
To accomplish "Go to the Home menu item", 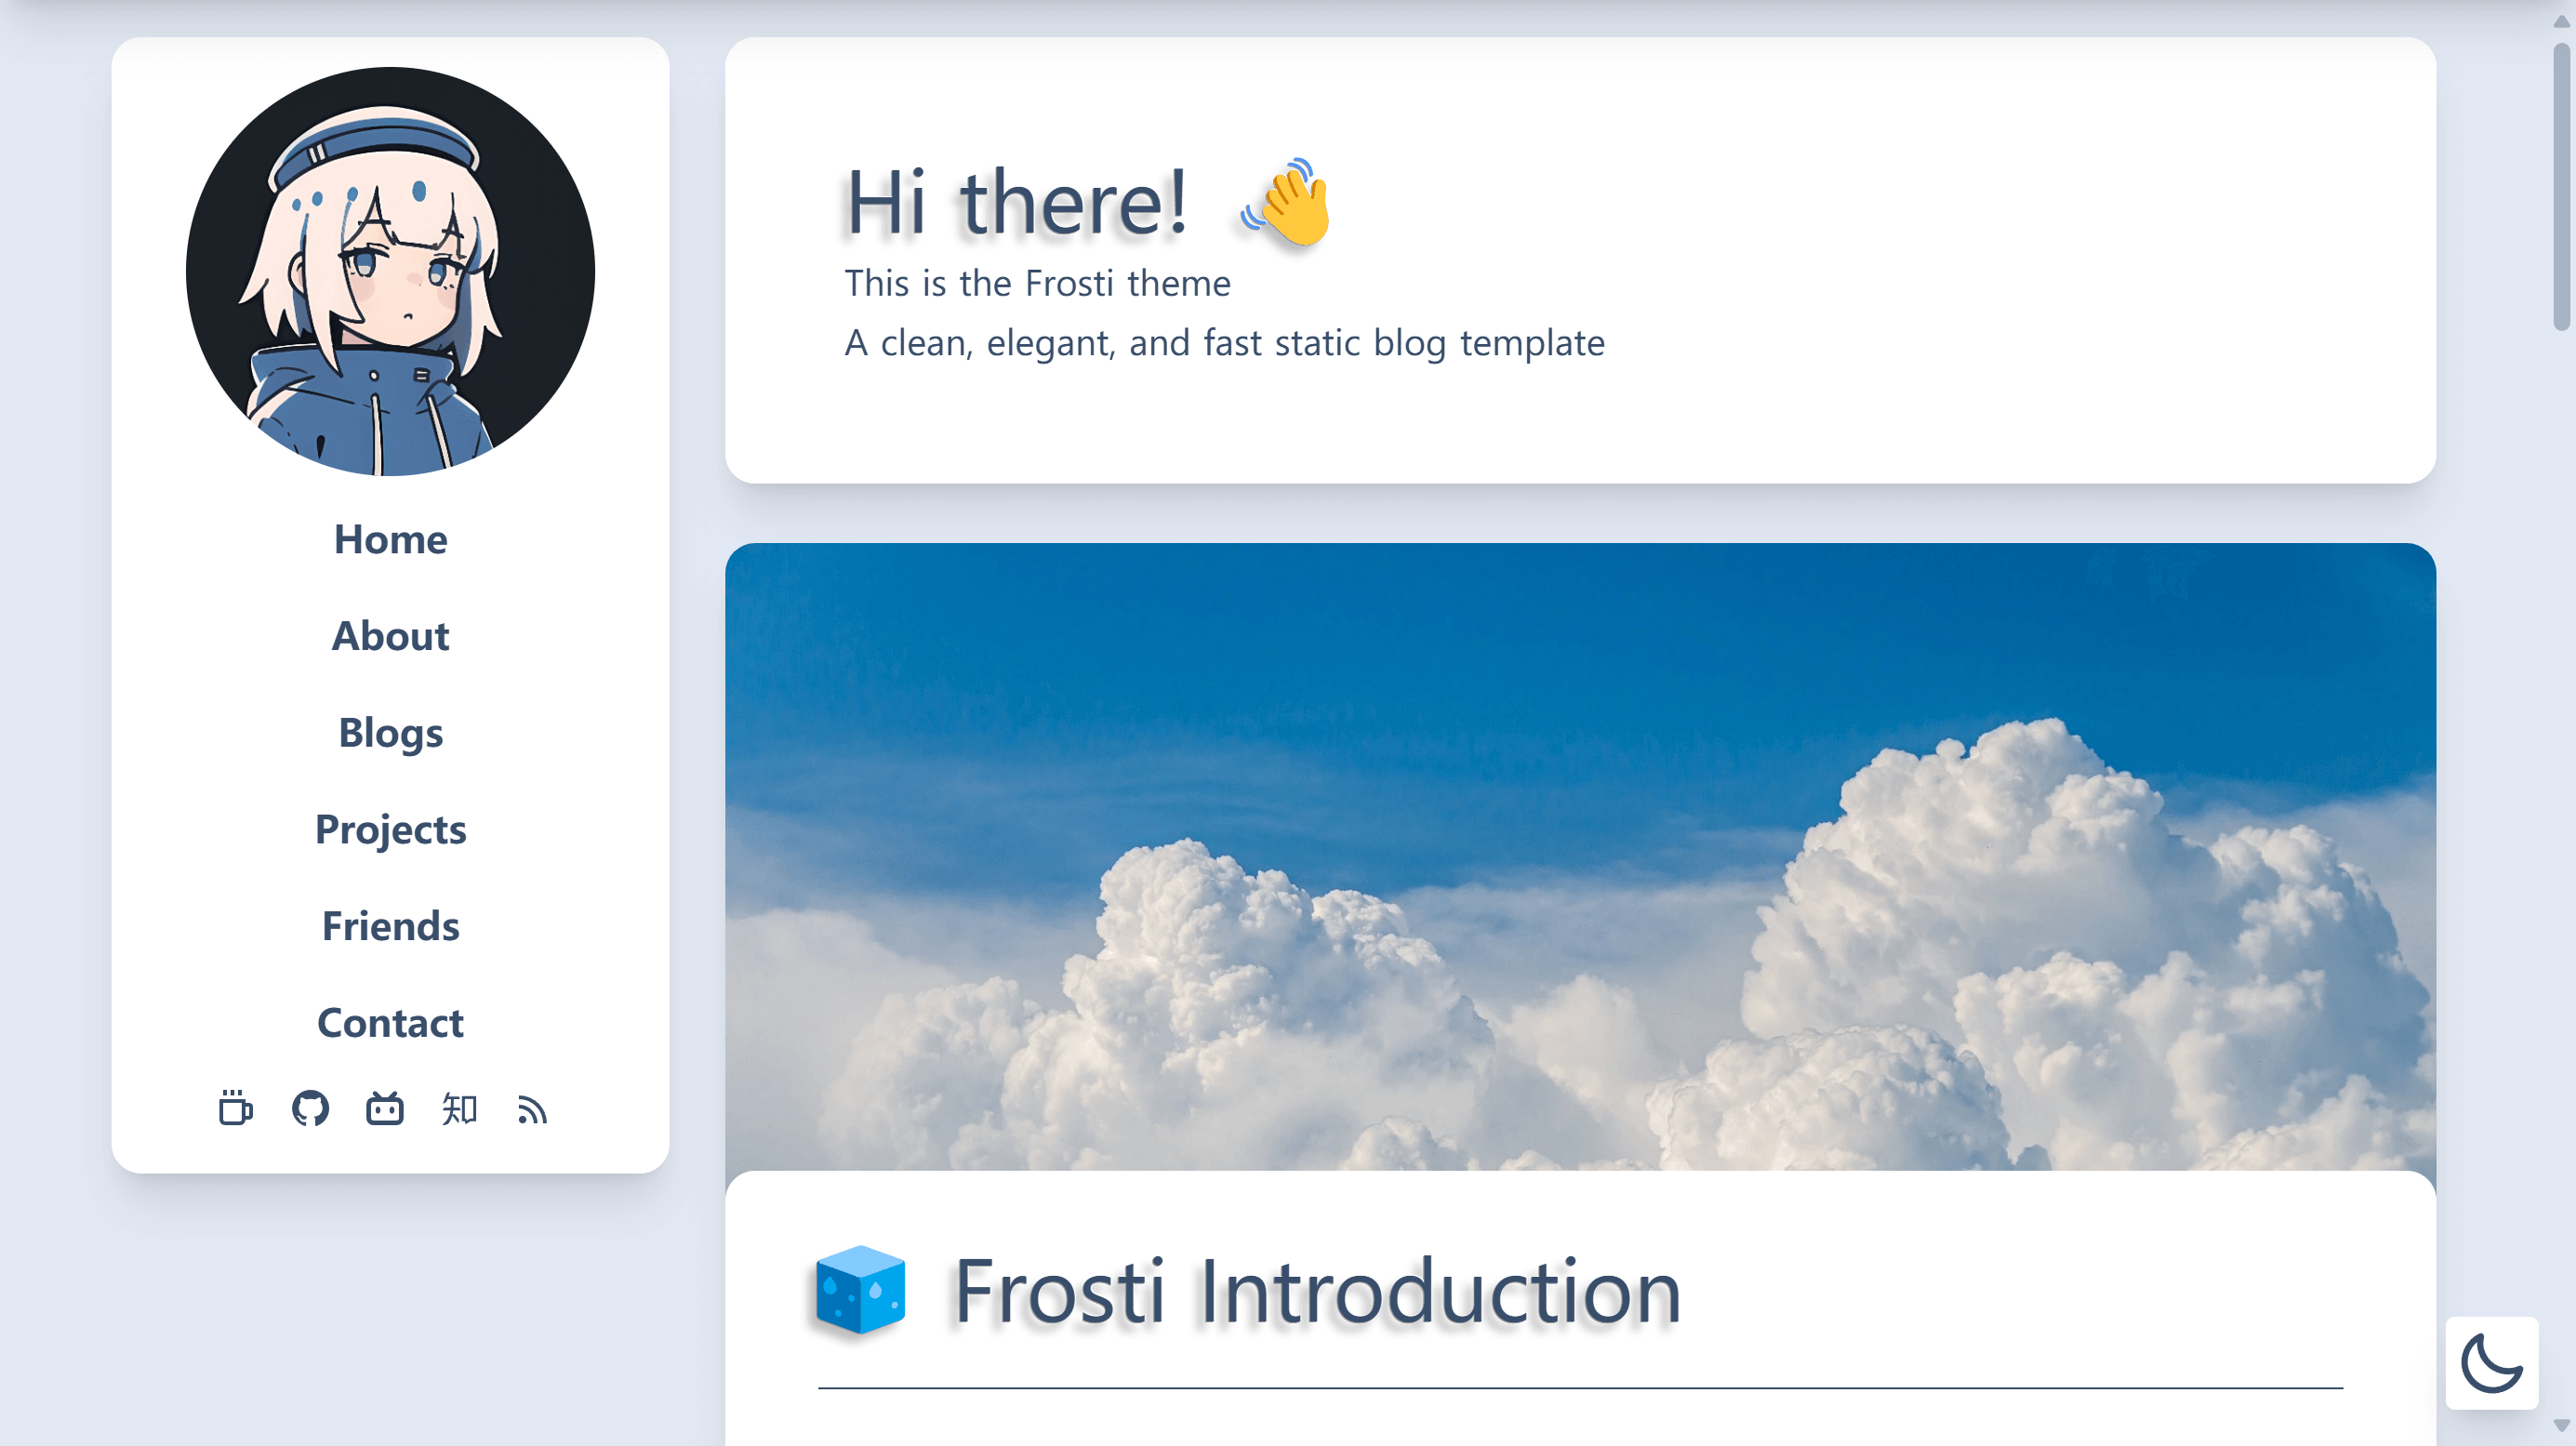I will [390, 539].
